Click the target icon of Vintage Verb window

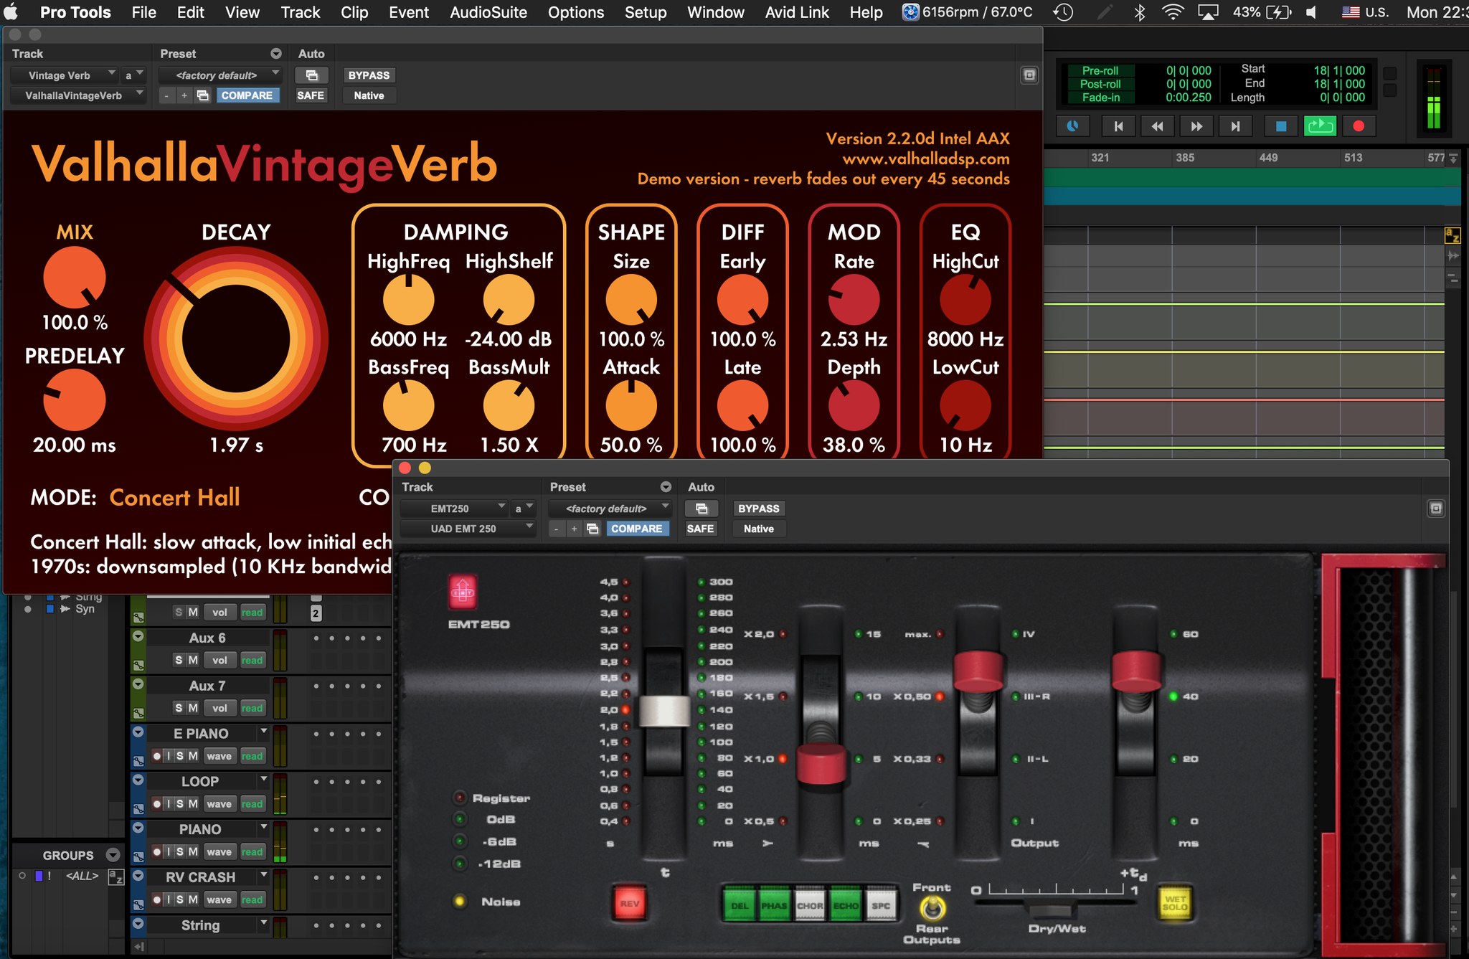(x=1029, y=75)
